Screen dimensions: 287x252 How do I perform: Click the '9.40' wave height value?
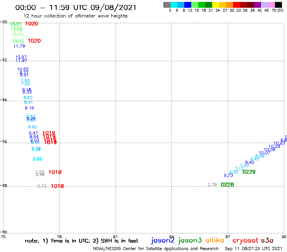click(x=250, y=162)
